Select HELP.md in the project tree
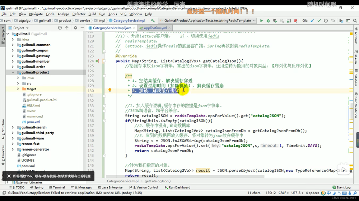This screenshot has width=359, height=201. 33,106
